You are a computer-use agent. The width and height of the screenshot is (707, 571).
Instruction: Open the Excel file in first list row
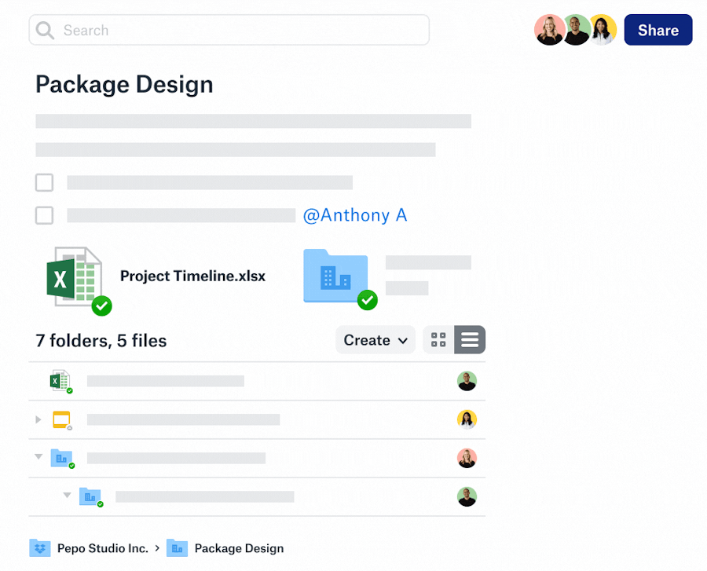click(60, 381)
